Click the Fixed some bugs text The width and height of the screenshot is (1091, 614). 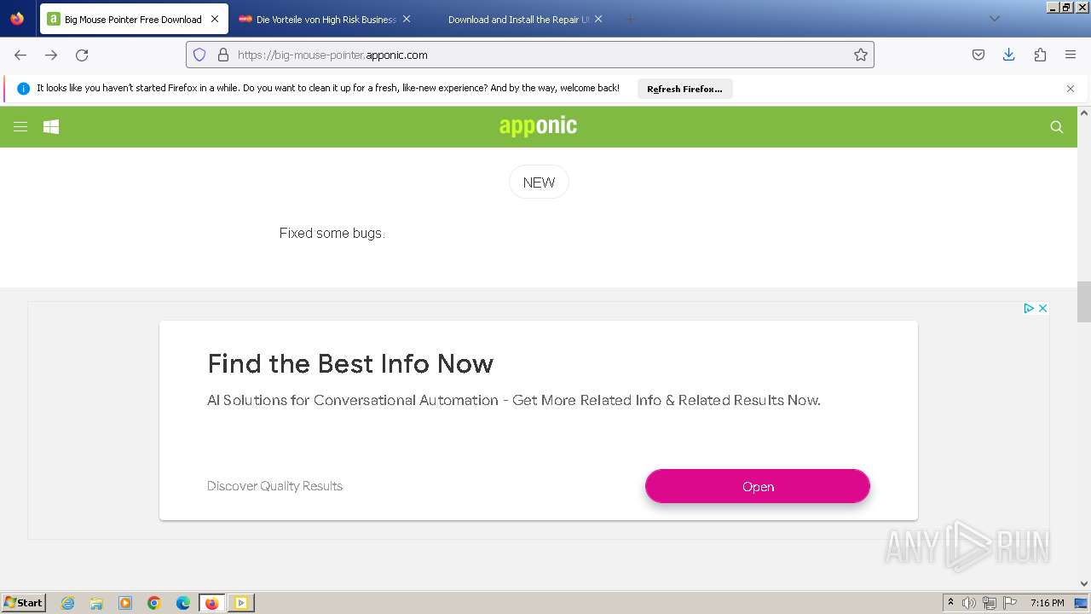(x=332, y=233)
